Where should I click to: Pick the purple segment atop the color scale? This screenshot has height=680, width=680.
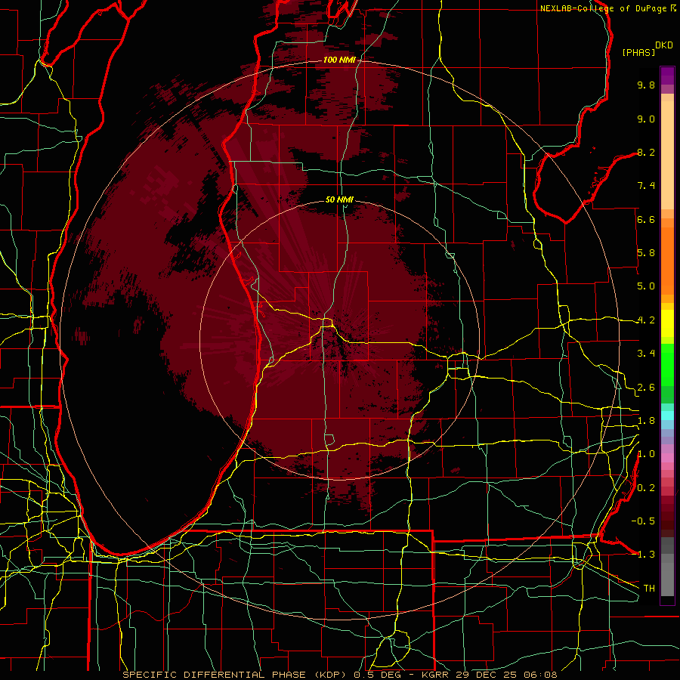(x=667, y=76)
